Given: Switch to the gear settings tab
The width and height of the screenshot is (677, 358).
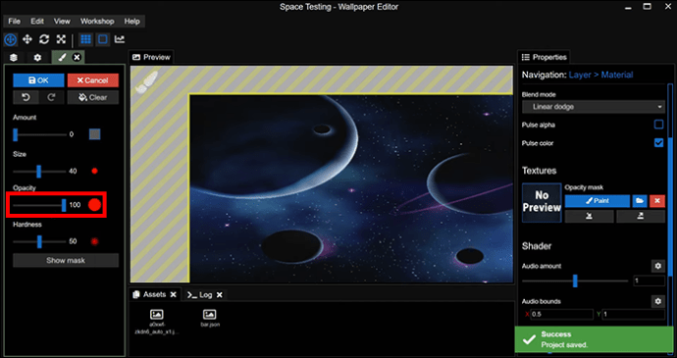Looking at the screenshot, I should (38, 58).
